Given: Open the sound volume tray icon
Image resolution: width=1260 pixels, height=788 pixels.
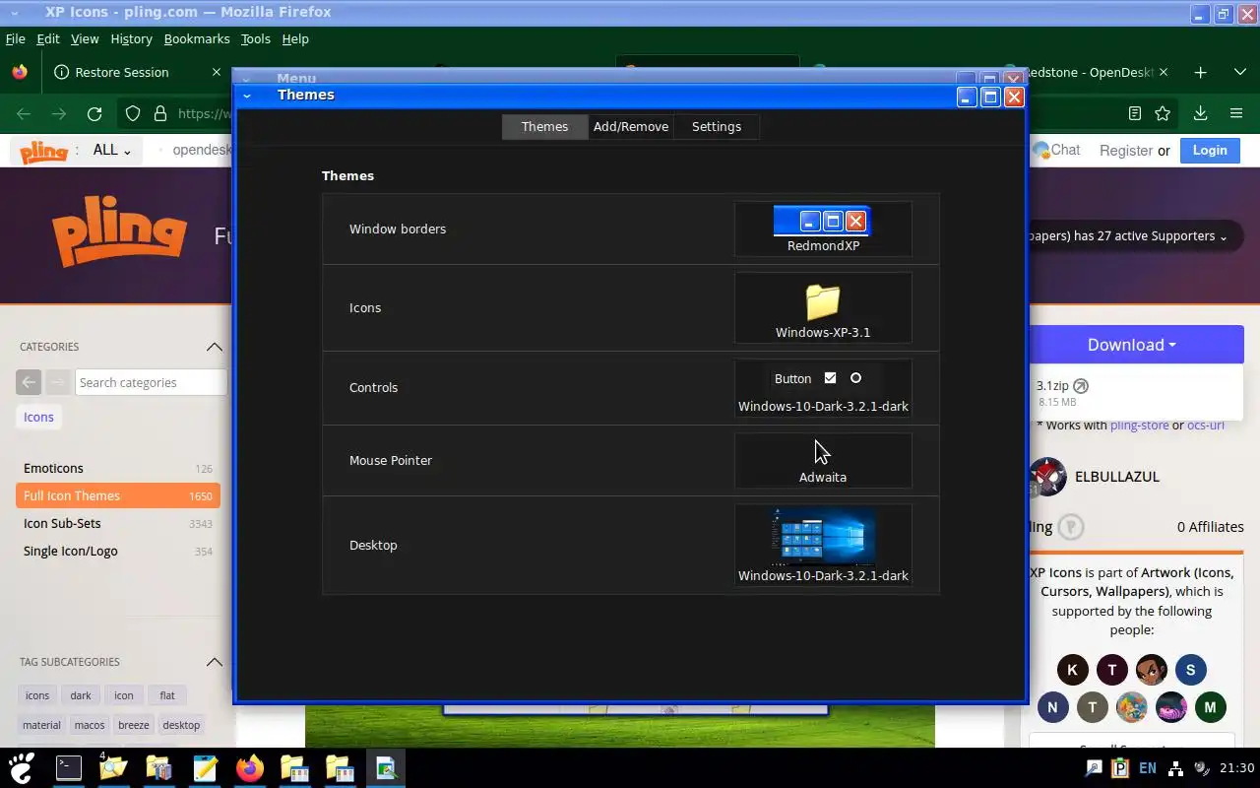Looking at the screenshot, I should [1202, 768].
